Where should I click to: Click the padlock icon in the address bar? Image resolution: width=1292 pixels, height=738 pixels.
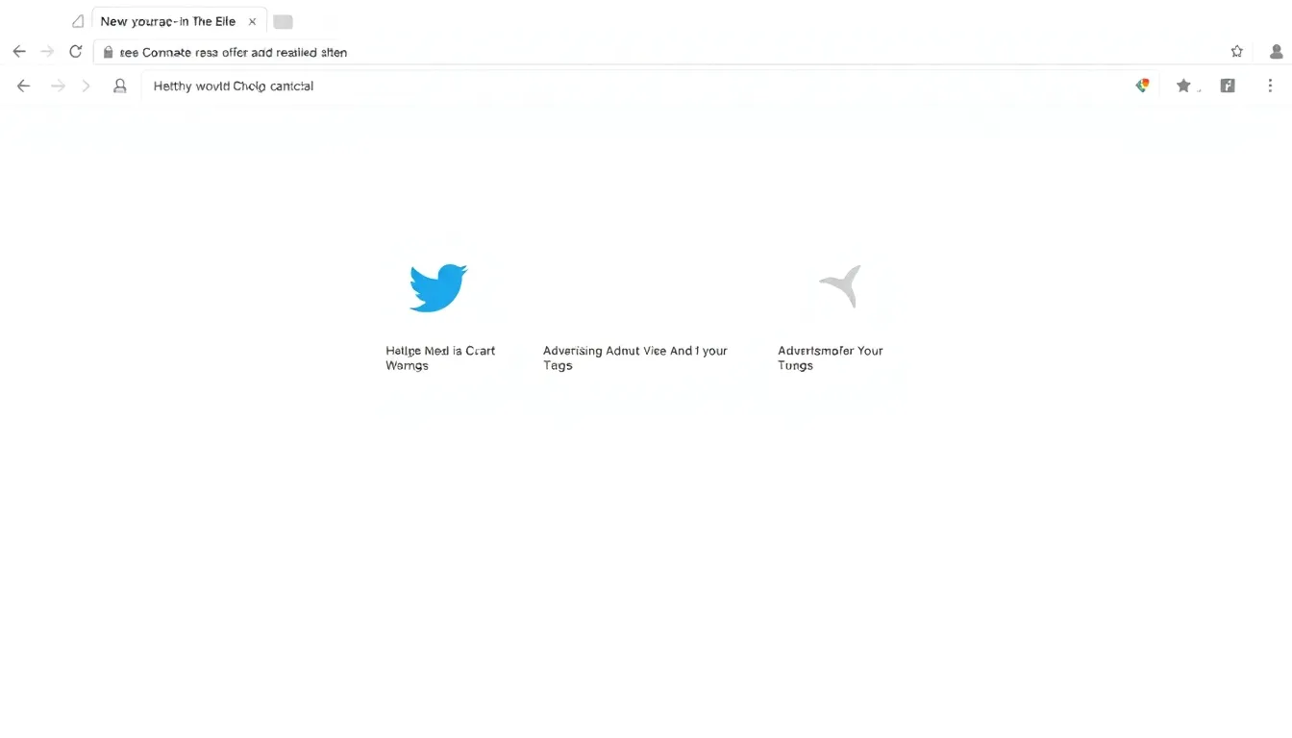tap(108, 52)
